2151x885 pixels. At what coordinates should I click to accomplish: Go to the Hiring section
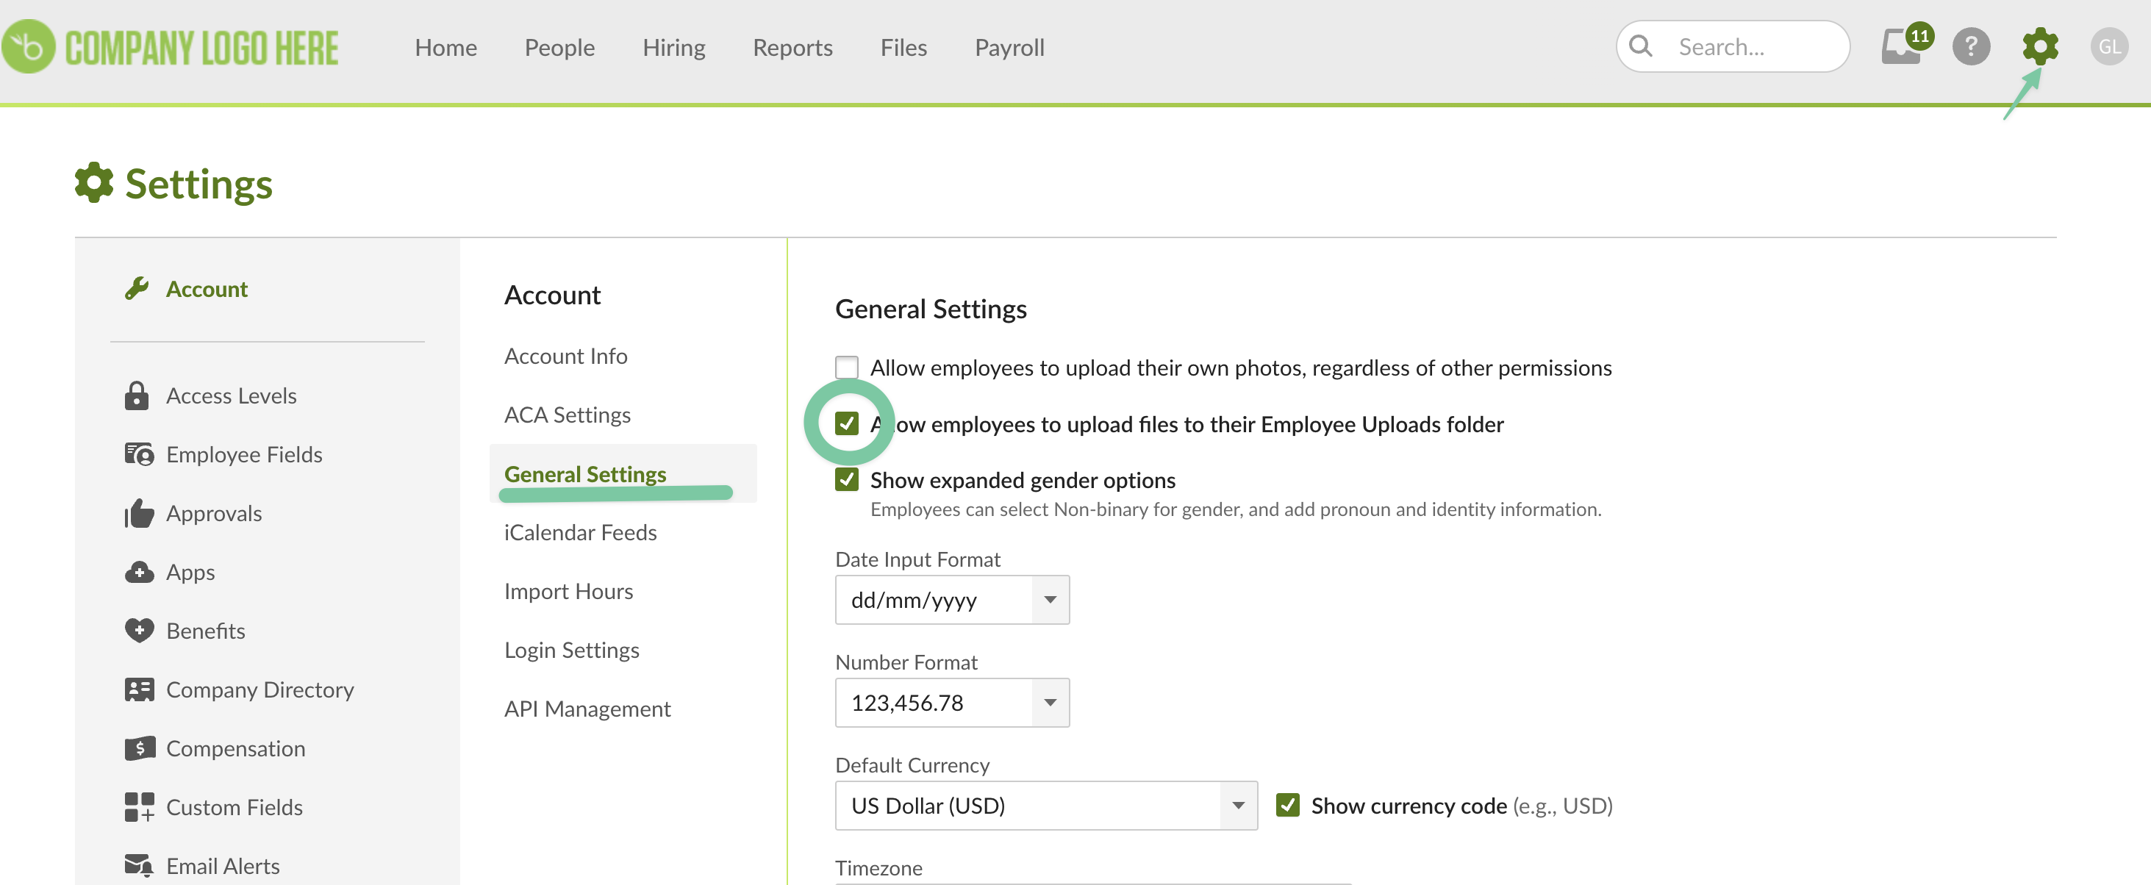pyautogui.click(x=673, y=48)
